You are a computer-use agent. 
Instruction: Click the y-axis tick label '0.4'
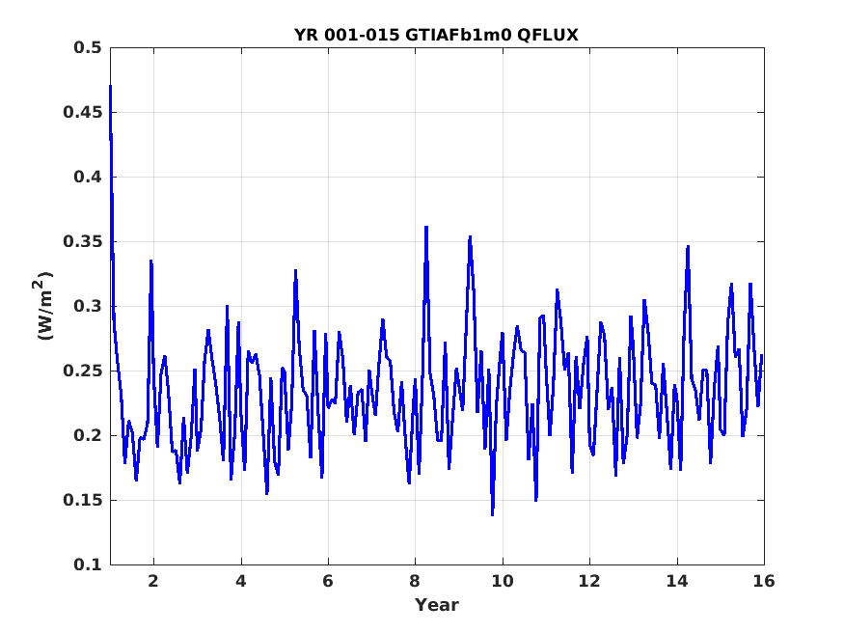click(x=88, y=178)
